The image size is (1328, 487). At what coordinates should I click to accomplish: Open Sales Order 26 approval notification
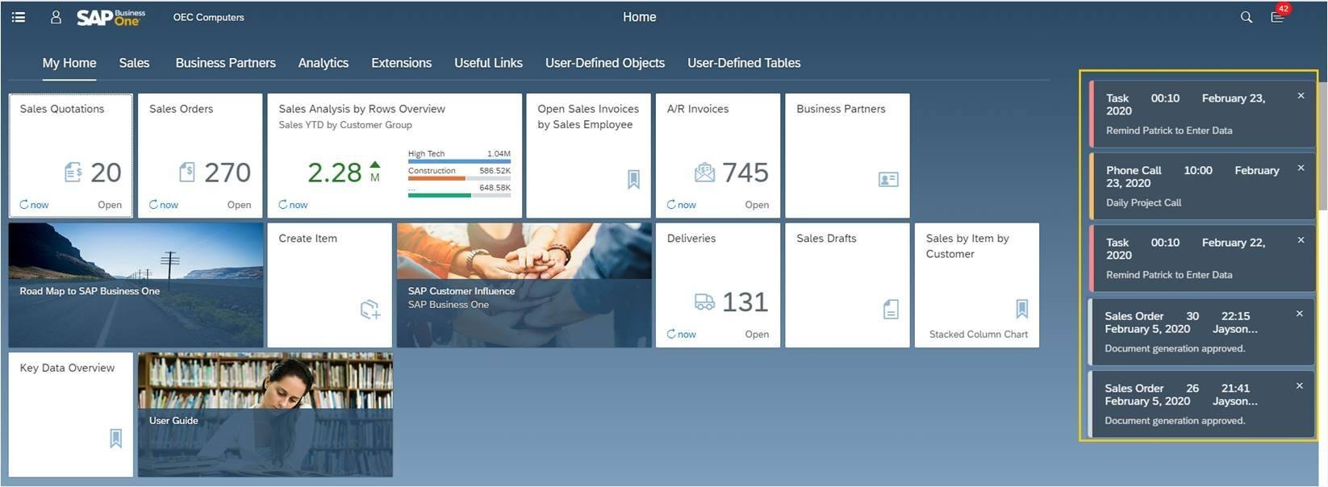1201,404
